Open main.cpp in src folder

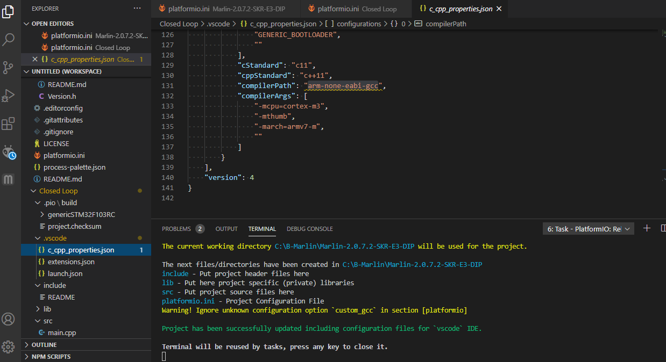[x=86, y=332]
